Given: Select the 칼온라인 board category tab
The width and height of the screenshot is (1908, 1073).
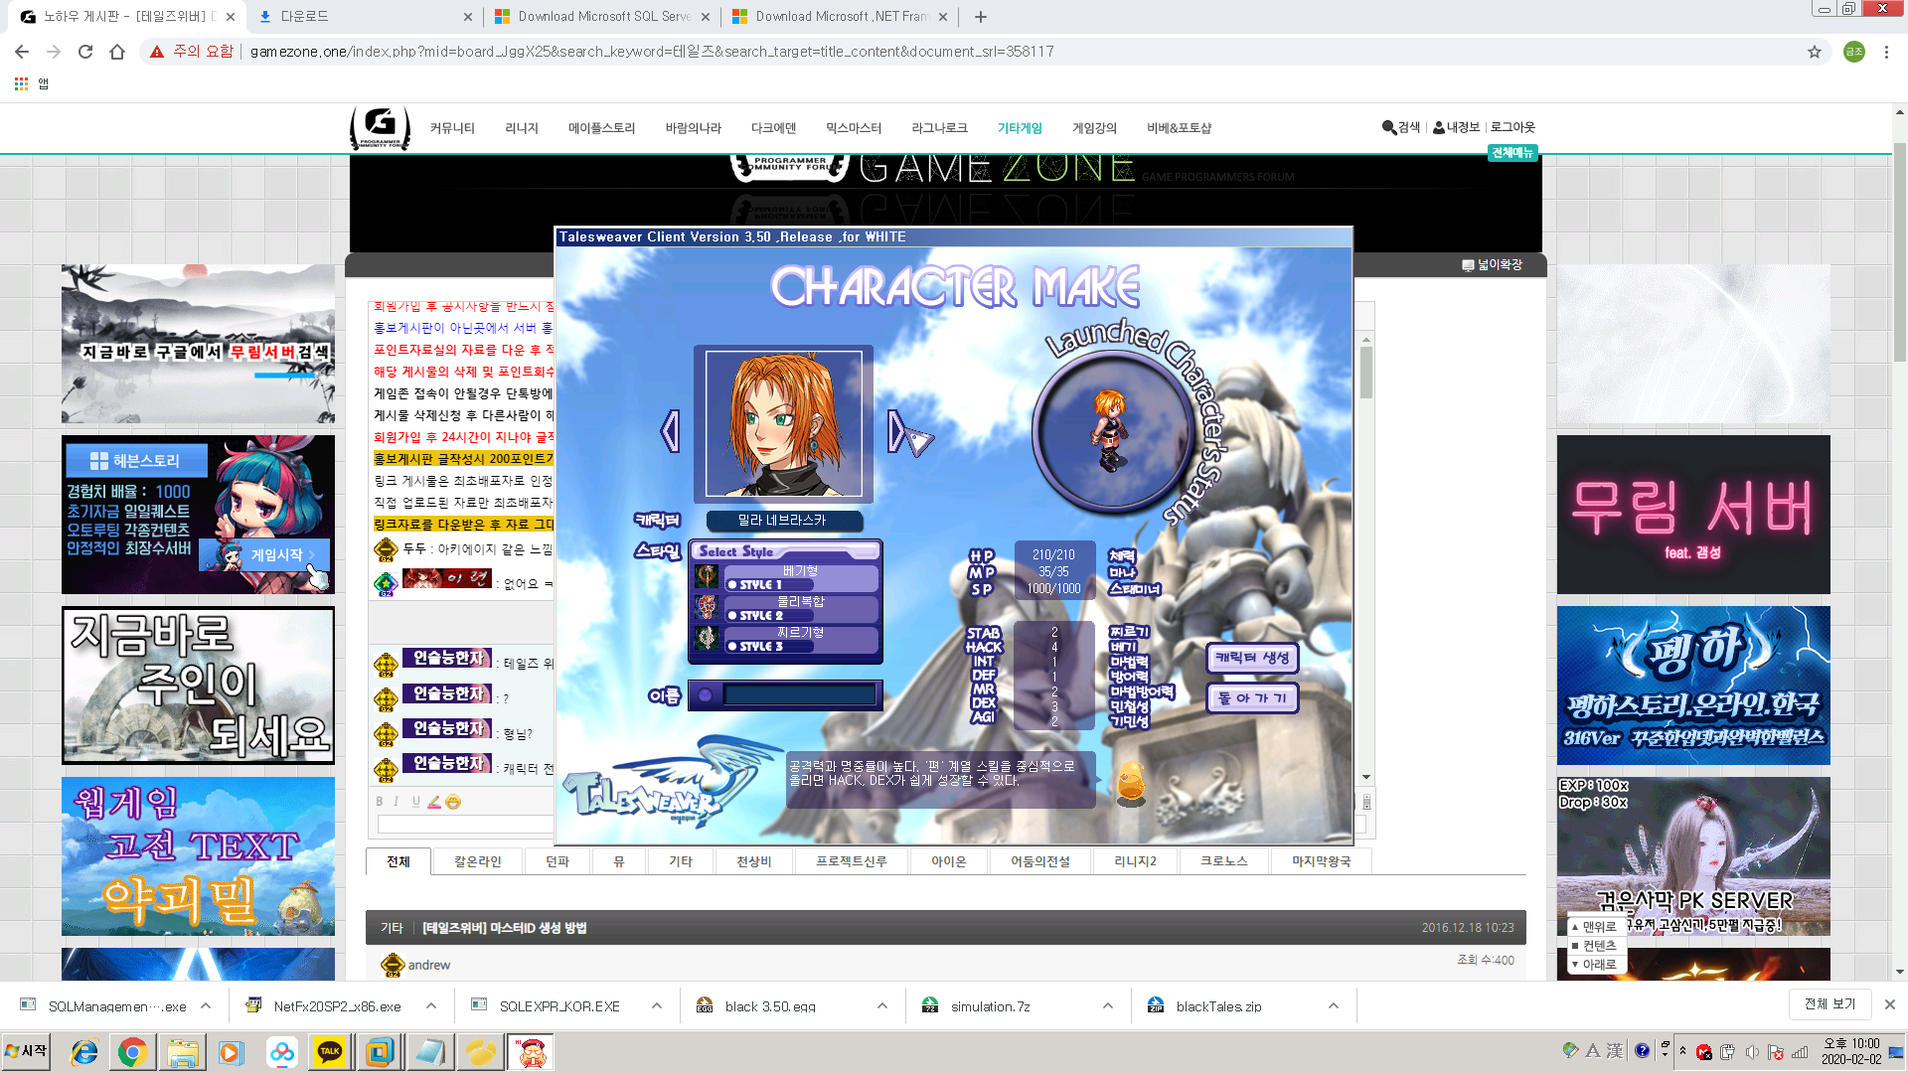Looking at the screenshot, I should [x=478, y=861].
